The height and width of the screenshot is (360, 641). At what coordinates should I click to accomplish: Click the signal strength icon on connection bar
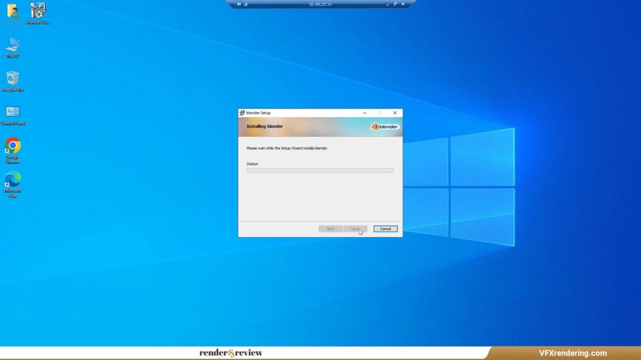point(245,4)
